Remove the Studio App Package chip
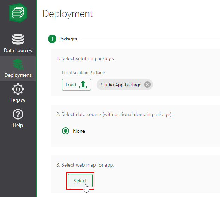 (147, 85)
